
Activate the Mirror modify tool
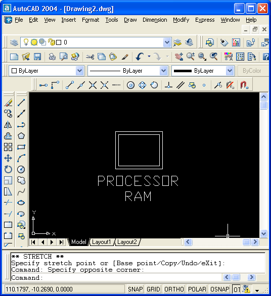click(8, 125)
